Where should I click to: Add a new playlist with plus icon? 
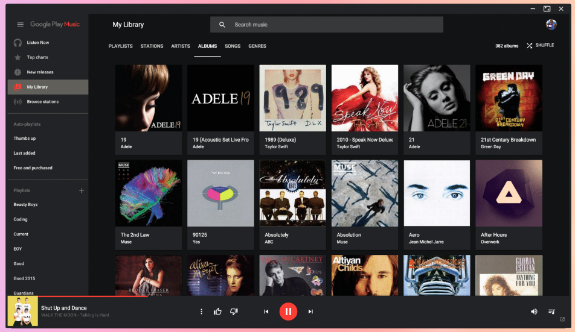pos(82,190)
